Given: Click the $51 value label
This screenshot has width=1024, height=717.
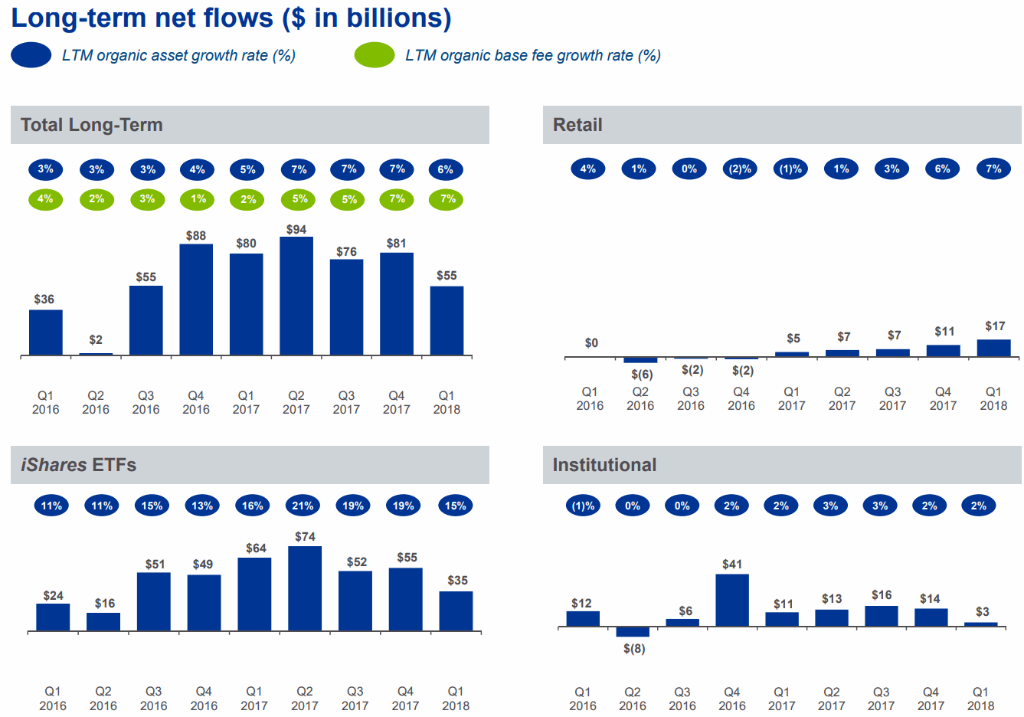Looking at the screenshot, I should click(x=155, y=565).
